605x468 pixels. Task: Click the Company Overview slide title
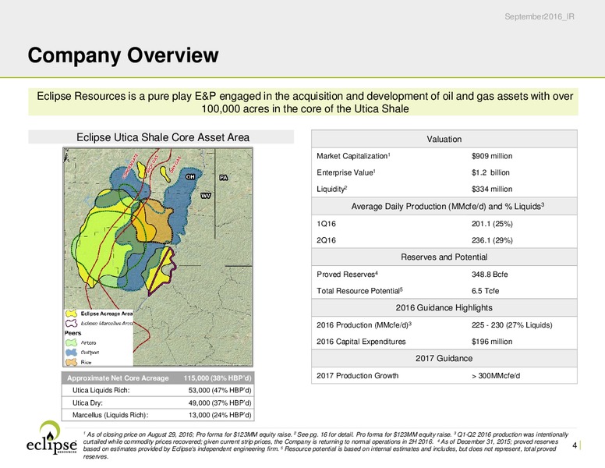(123, 55)
